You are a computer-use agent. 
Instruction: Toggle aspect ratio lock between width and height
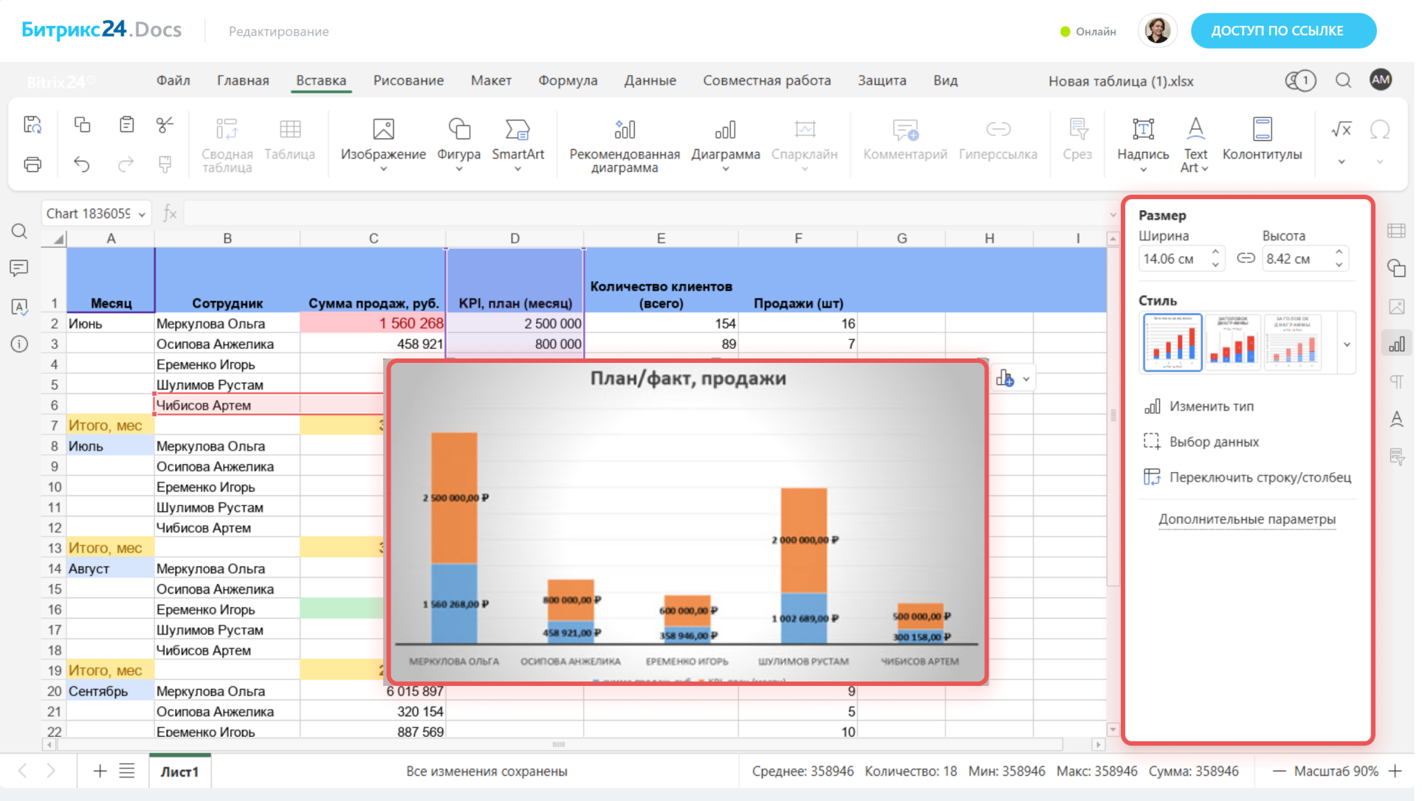1246,258
